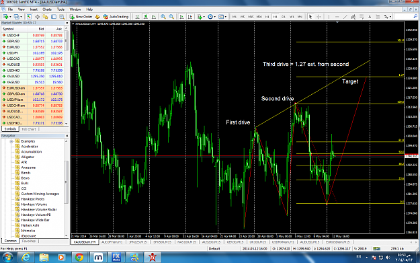Click the Navigator panel scrollbar

[x=67, y=182]
